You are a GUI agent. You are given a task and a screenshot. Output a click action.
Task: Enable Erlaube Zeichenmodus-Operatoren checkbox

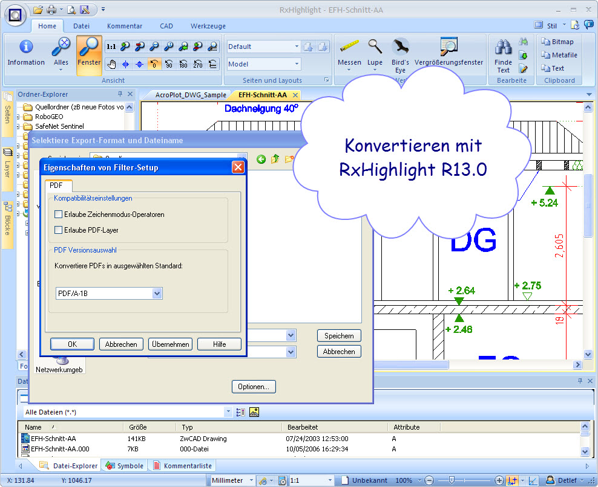pos(59,214)
